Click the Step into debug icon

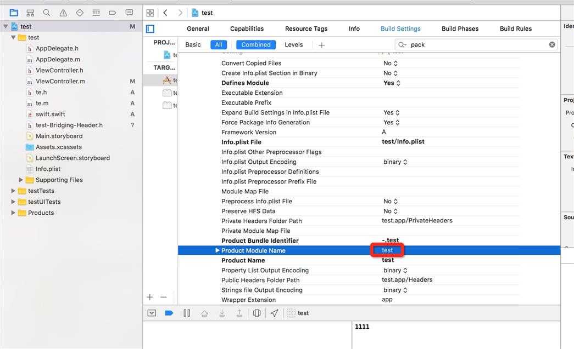click(x=222, y=313)
